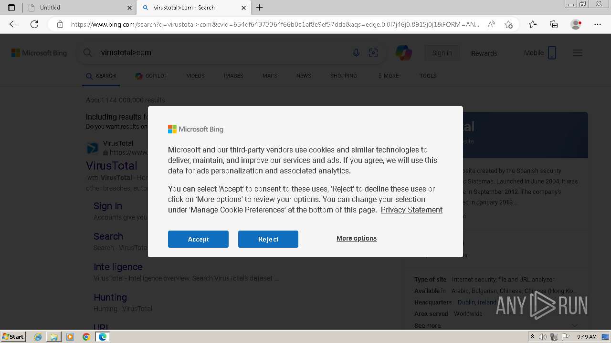Go back to previous page
This screenshot has height=343, width=611.
click(13, 24)
